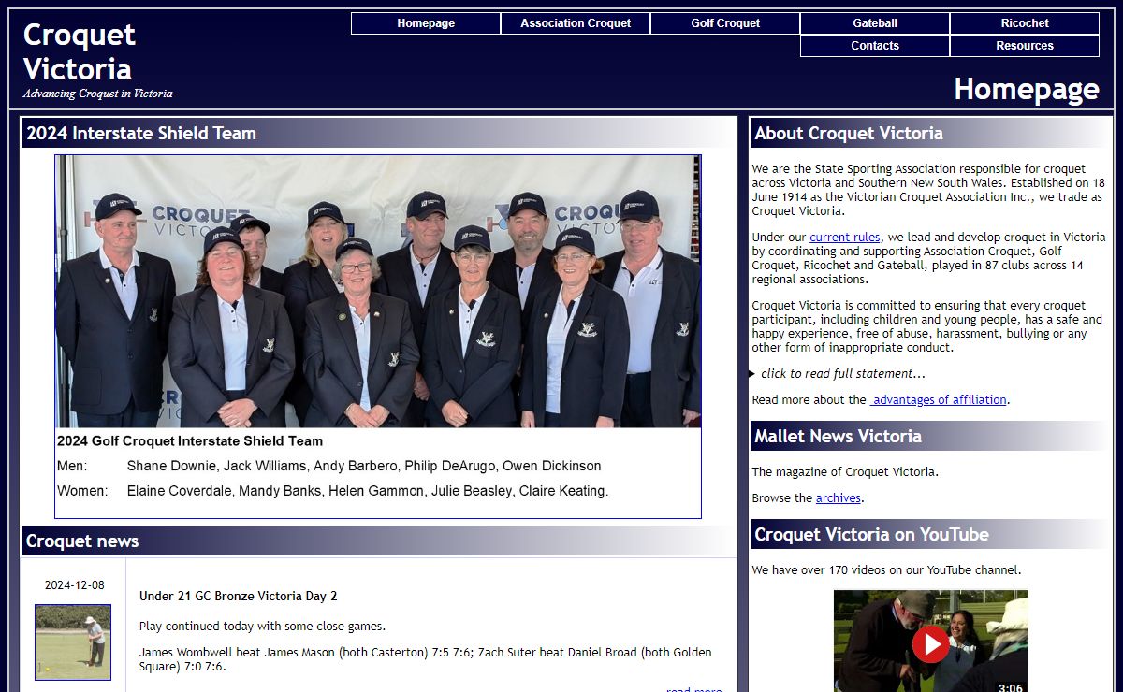
Task: Select the Gateball menu item
Action: point(875,23)
